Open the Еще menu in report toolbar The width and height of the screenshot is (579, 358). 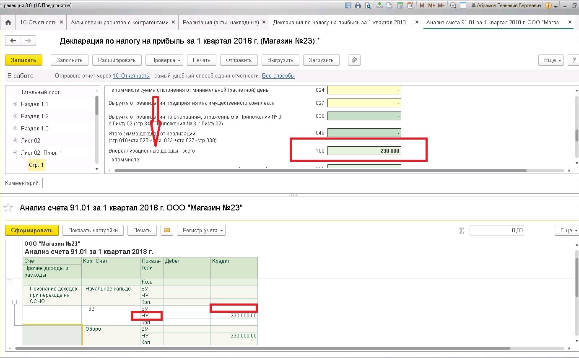pos(567,230)
